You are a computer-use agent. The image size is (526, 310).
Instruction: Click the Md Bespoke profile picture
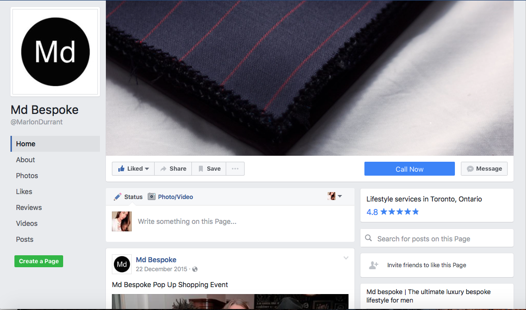(55, 52)
